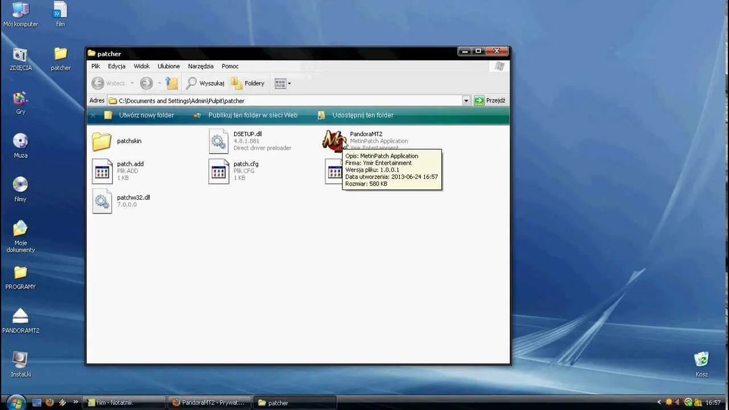Screen dimensions: 729x410
Task: Select the PandoraMT2 application icon
Action: [334, 141]
